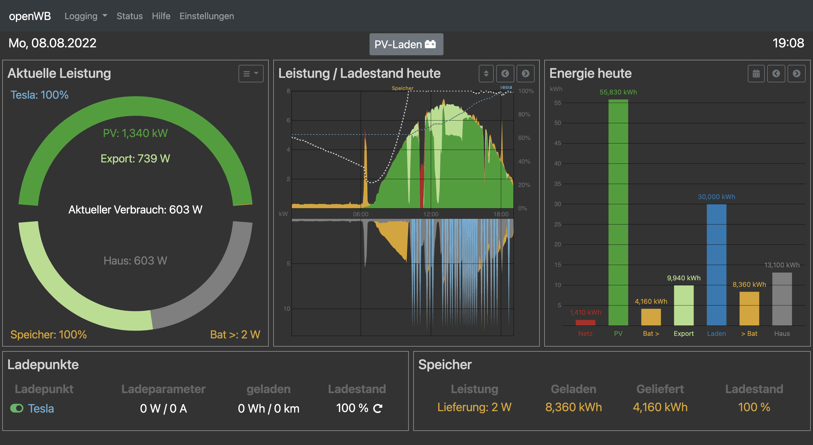
Task: Click the Tesla charge point name
Action: coord(41,408)
